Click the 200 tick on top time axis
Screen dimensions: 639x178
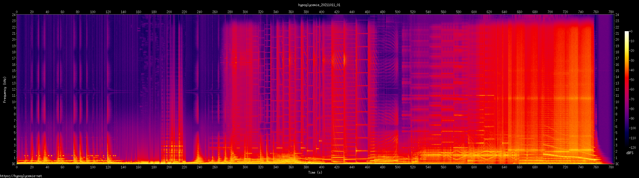pyautogui.click(x=169, y=12)
